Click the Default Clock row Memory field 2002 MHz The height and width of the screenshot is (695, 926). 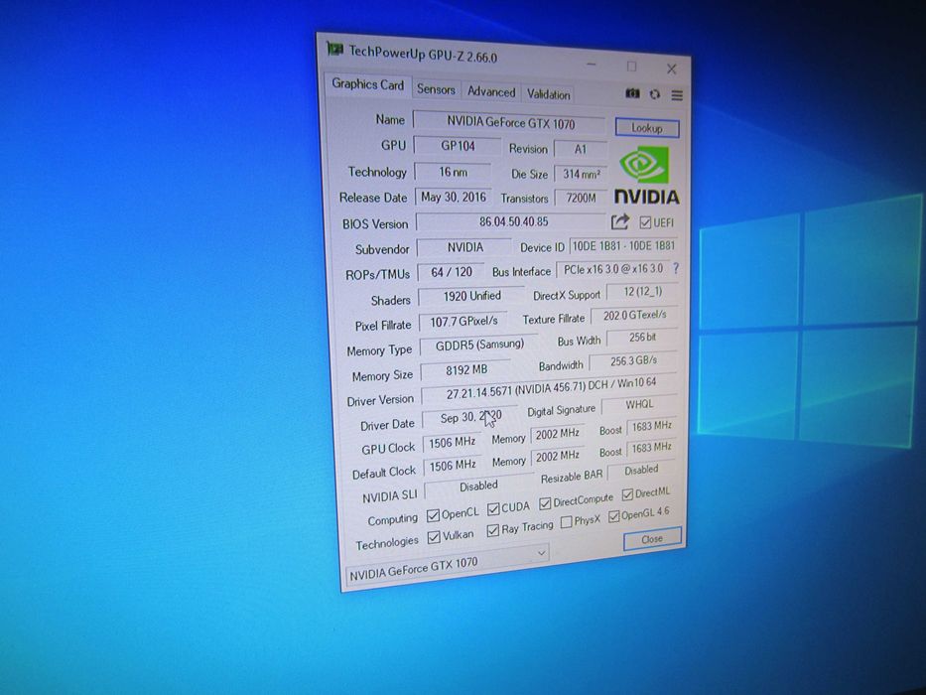point(557,457)
